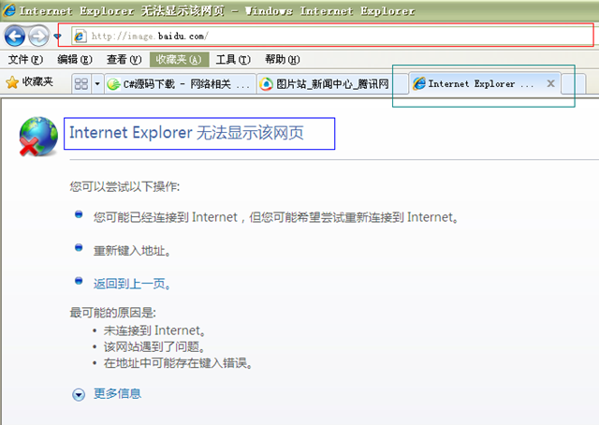This screenshot has height=425, width=599.
Task: Open the recent pages dropdown arrow
Action: point(57,37)
